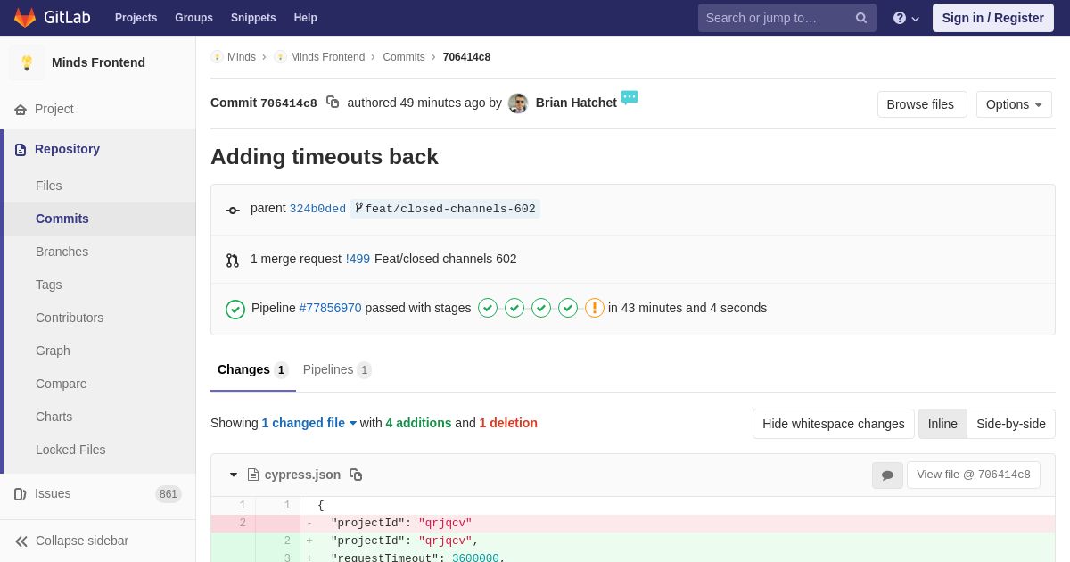Open the Options dropdown

(x=1014, y=104)
